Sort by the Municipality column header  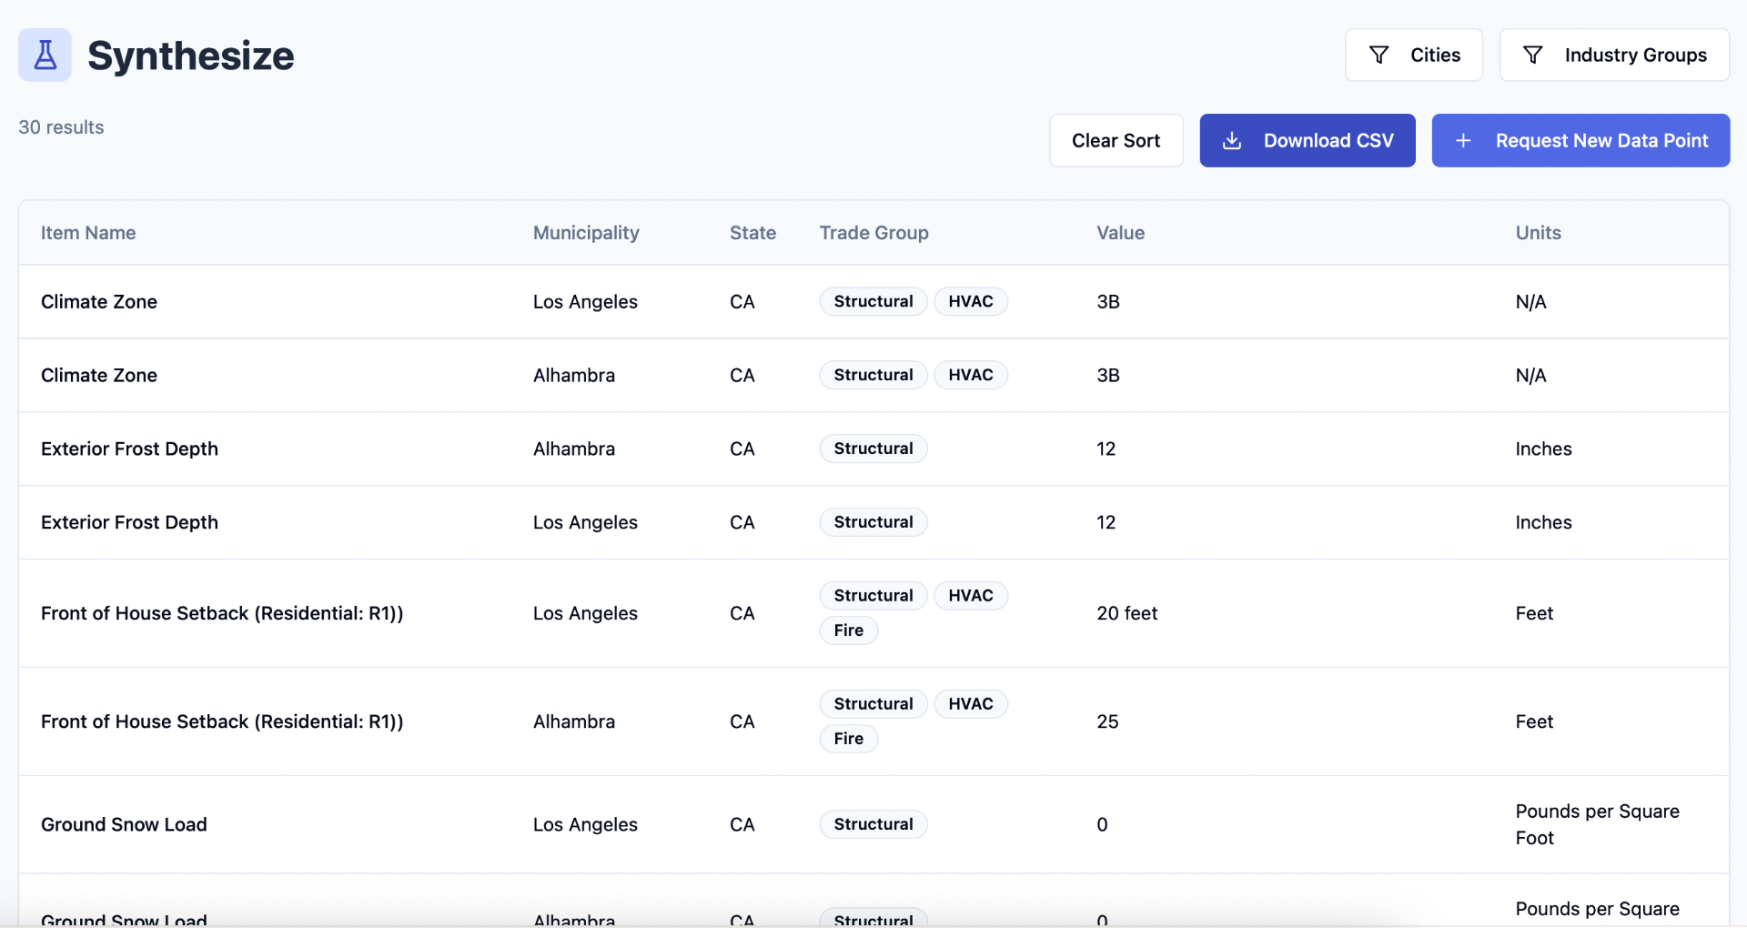point(586,233)
